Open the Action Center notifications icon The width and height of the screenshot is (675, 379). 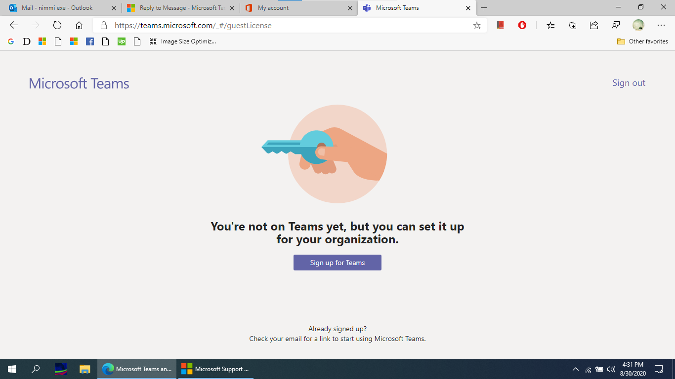pyautogui.click(x=659, y=369)
